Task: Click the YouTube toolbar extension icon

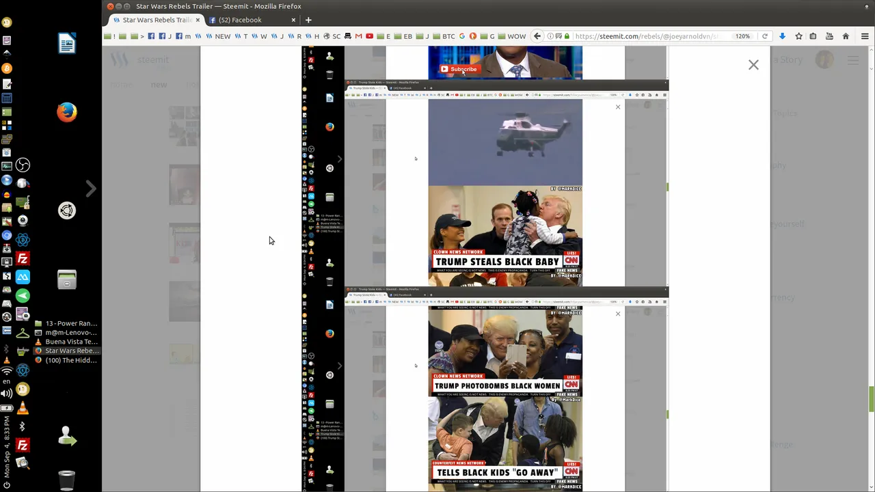Action: (x=829, y=36)
